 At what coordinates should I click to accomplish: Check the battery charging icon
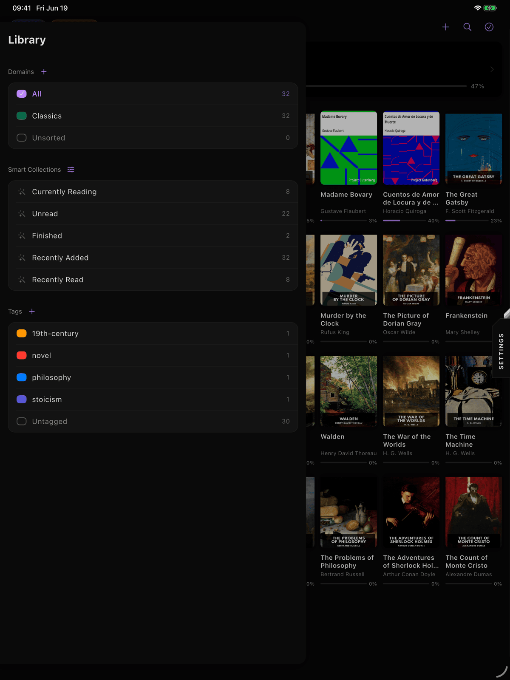point(490,8)
